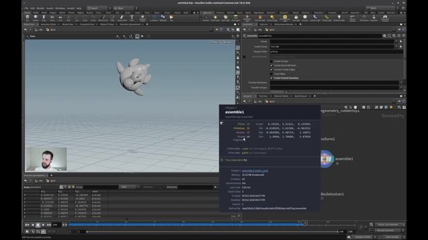Add a Camera from the shelf

point(206,18)
